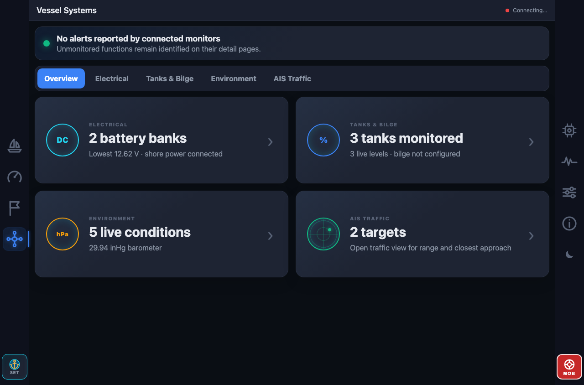Expand the AIS targets card chevron
Screen dimensions: 584x385
tap(532, 236)
